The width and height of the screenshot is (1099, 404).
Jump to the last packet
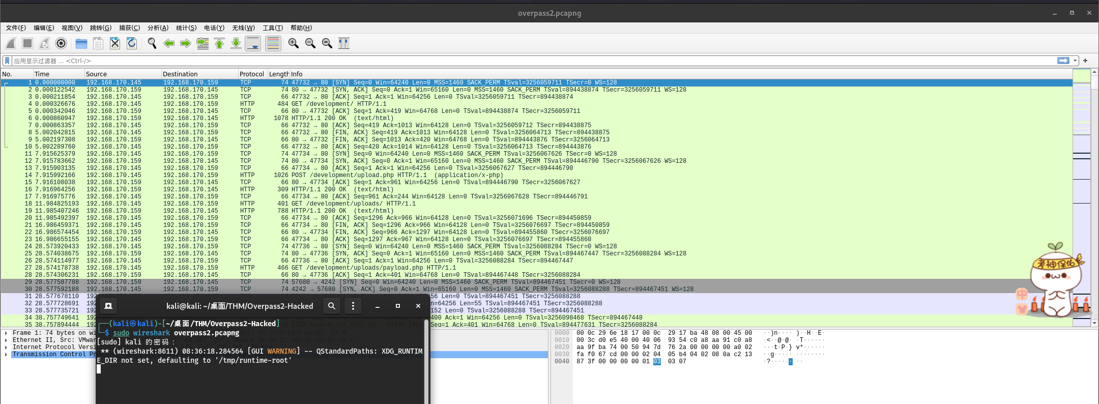(236, 44)
